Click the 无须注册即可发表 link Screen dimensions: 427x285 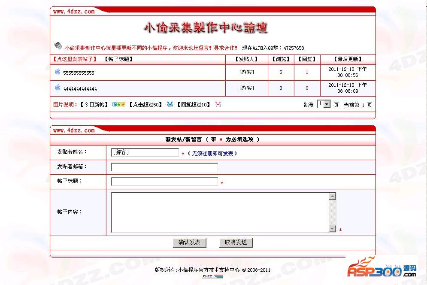212,154
